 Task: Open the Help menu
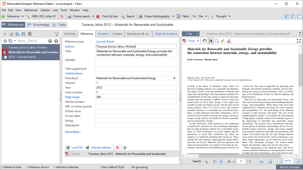(85, 10)
